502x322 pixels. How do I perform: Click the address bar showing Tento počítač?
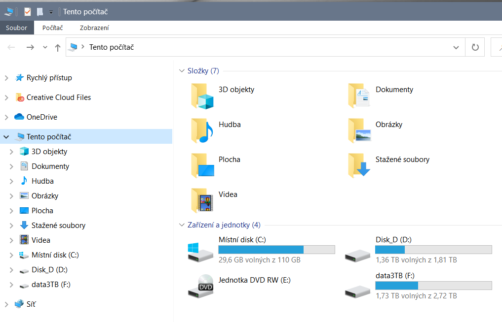[266, 47]
